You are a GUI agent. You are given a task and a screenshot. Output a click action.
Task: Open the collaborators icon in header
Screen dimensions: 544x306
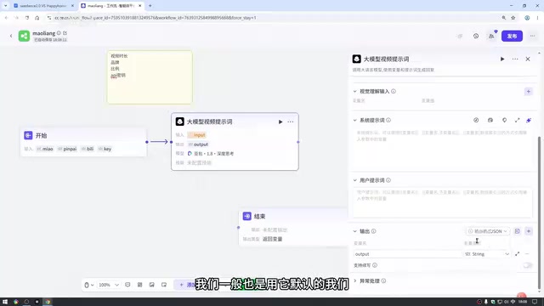point(491,36)
